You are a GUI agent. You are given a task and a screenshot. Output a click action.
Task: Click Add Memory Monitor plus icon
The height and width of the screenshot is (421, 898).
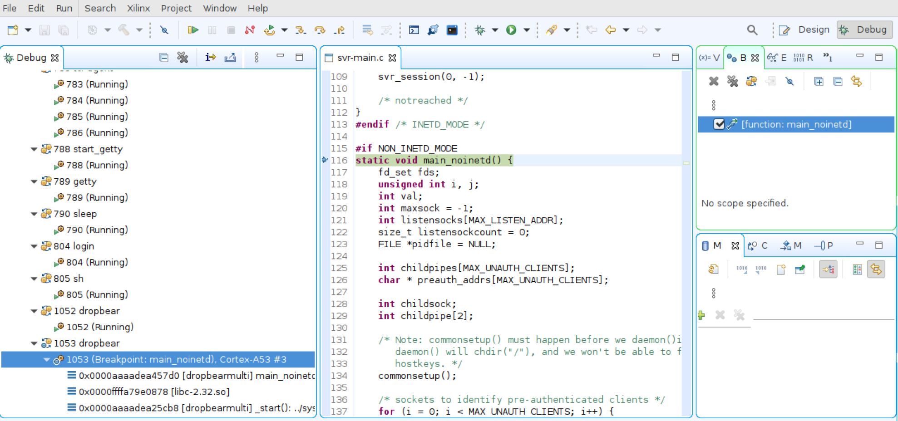(701, 315)
